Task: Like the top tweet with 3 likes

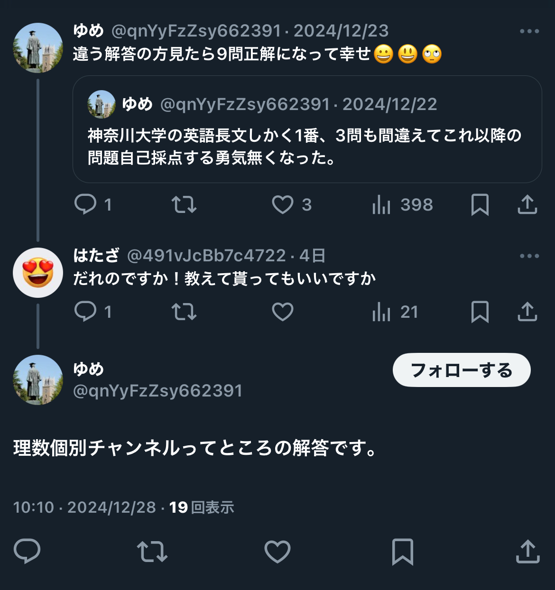Action: 292,205
